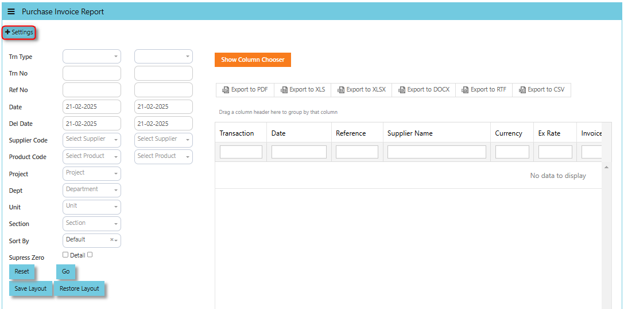Click the first Trn No field

click(x=92, y=73)
